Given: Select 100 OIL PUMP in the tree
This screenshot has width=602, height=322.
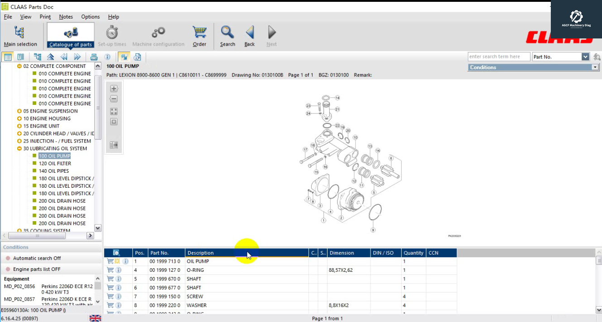Looking at the screenshot, I should pos(53,156).
